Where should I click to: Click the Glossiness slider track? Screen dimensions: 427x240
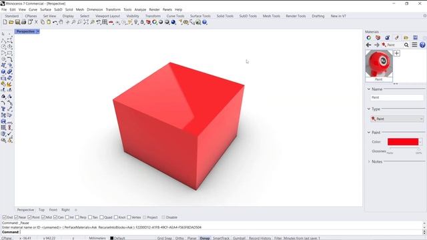[404, 149]
